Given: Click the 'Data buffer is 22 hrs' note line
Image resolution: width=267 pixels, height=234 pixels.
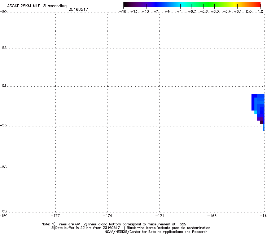Looking at the screenshot, I should coord(131,228).
